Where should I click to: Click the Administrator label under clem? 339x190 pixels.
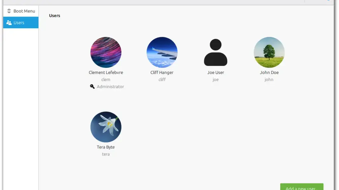tap(110, 86)
